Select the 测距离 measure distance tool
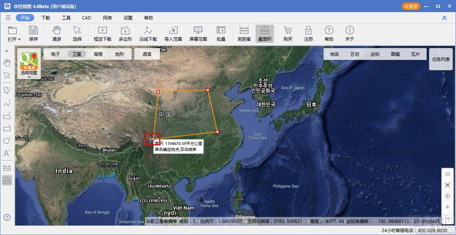Screen dimensions: 456x235 [243, 33]
